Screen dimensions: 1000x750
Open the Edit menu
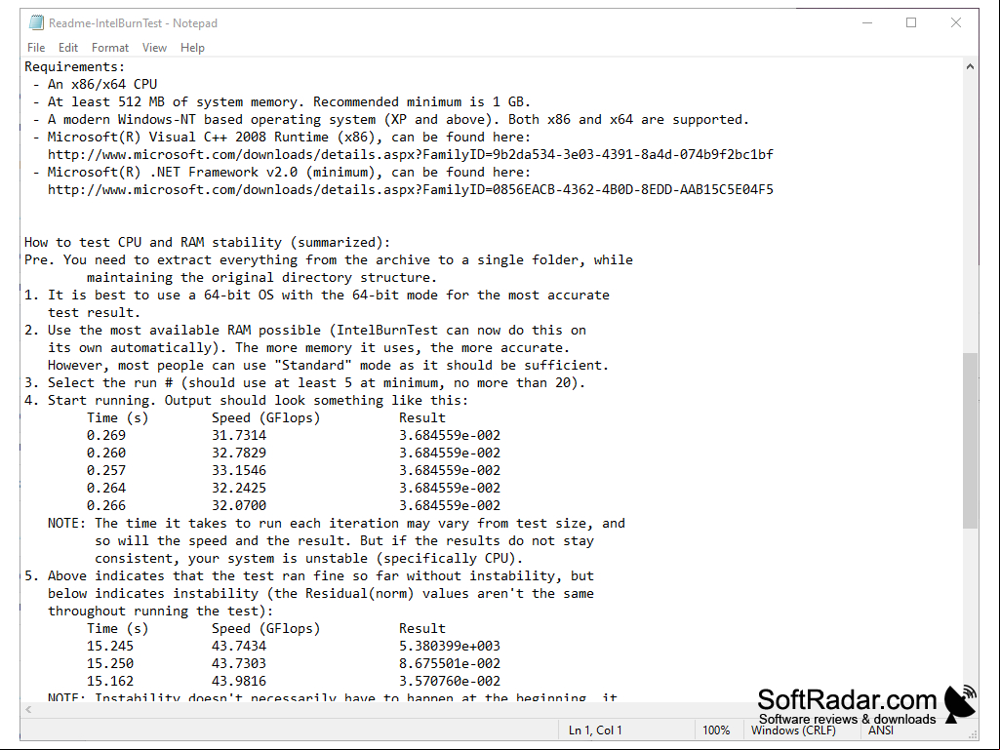(67, 48)
